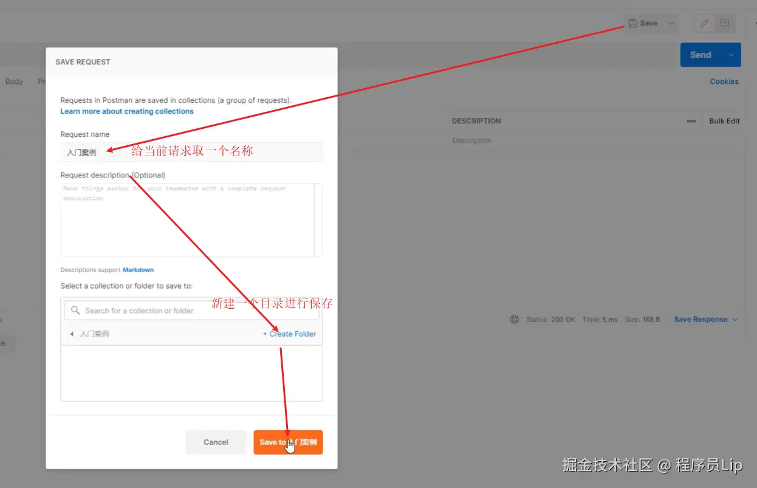Click the magnifier search icon in the dialog
This screenshot has height=488, width=757.
tap(75, 310)
